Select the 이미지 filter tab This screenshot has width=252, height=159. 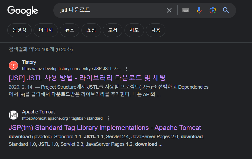pos(46,30)
